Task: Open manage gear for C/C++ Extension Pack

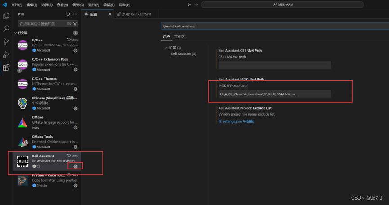Action: click(x=76, y=70)
